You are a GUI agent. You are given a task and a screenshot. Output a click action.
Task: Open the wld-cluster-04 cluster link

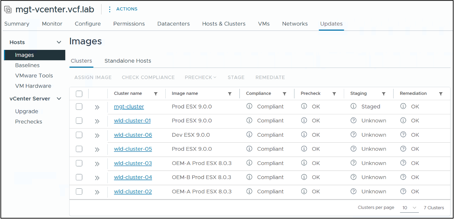click(133, 177)
